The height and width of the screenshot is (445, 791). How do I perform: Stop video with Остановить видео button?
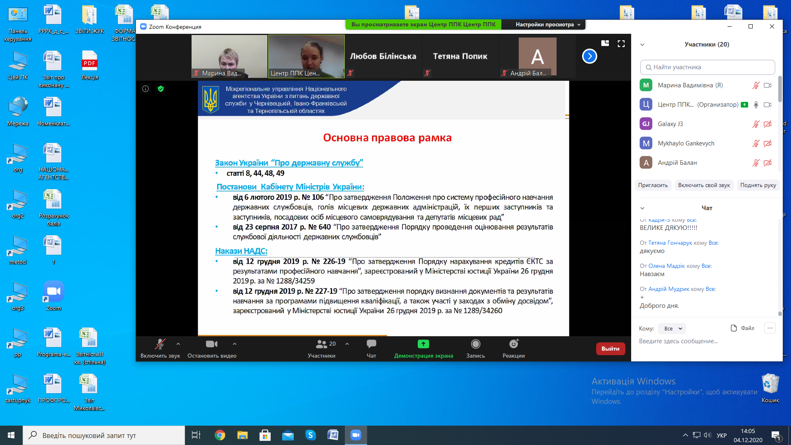coord(212,349)
